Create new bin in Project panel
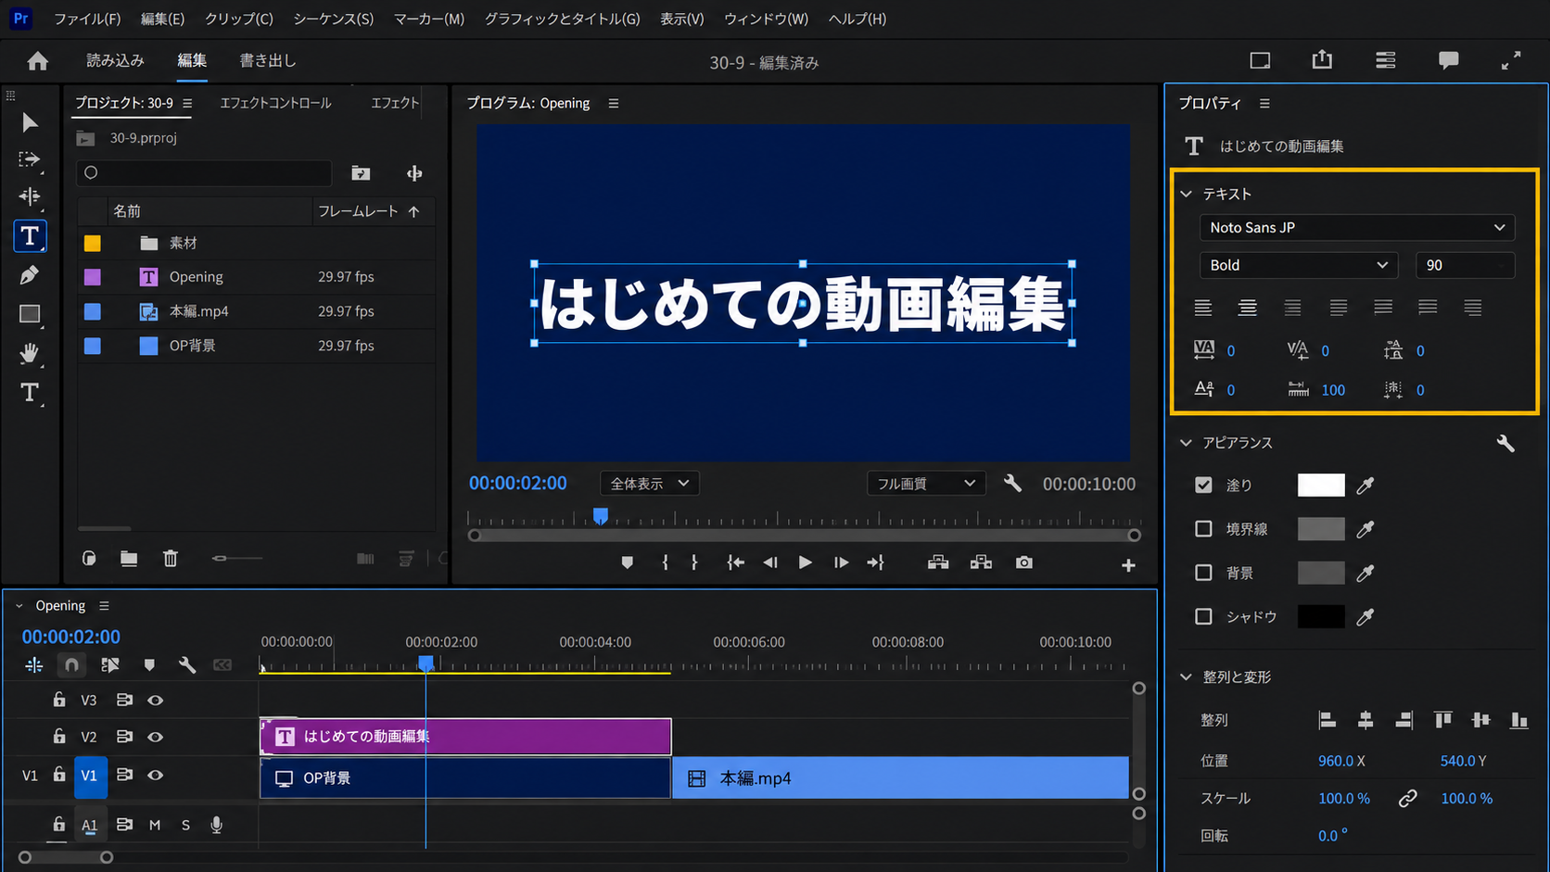 coord(129,558)
